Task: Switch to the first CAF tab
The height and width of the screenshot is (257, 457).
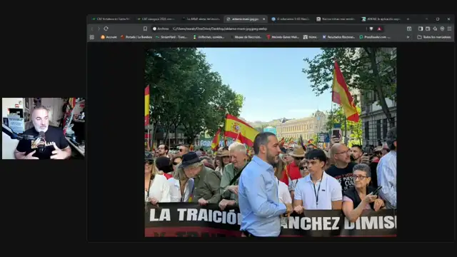Action: click(111, 19)
